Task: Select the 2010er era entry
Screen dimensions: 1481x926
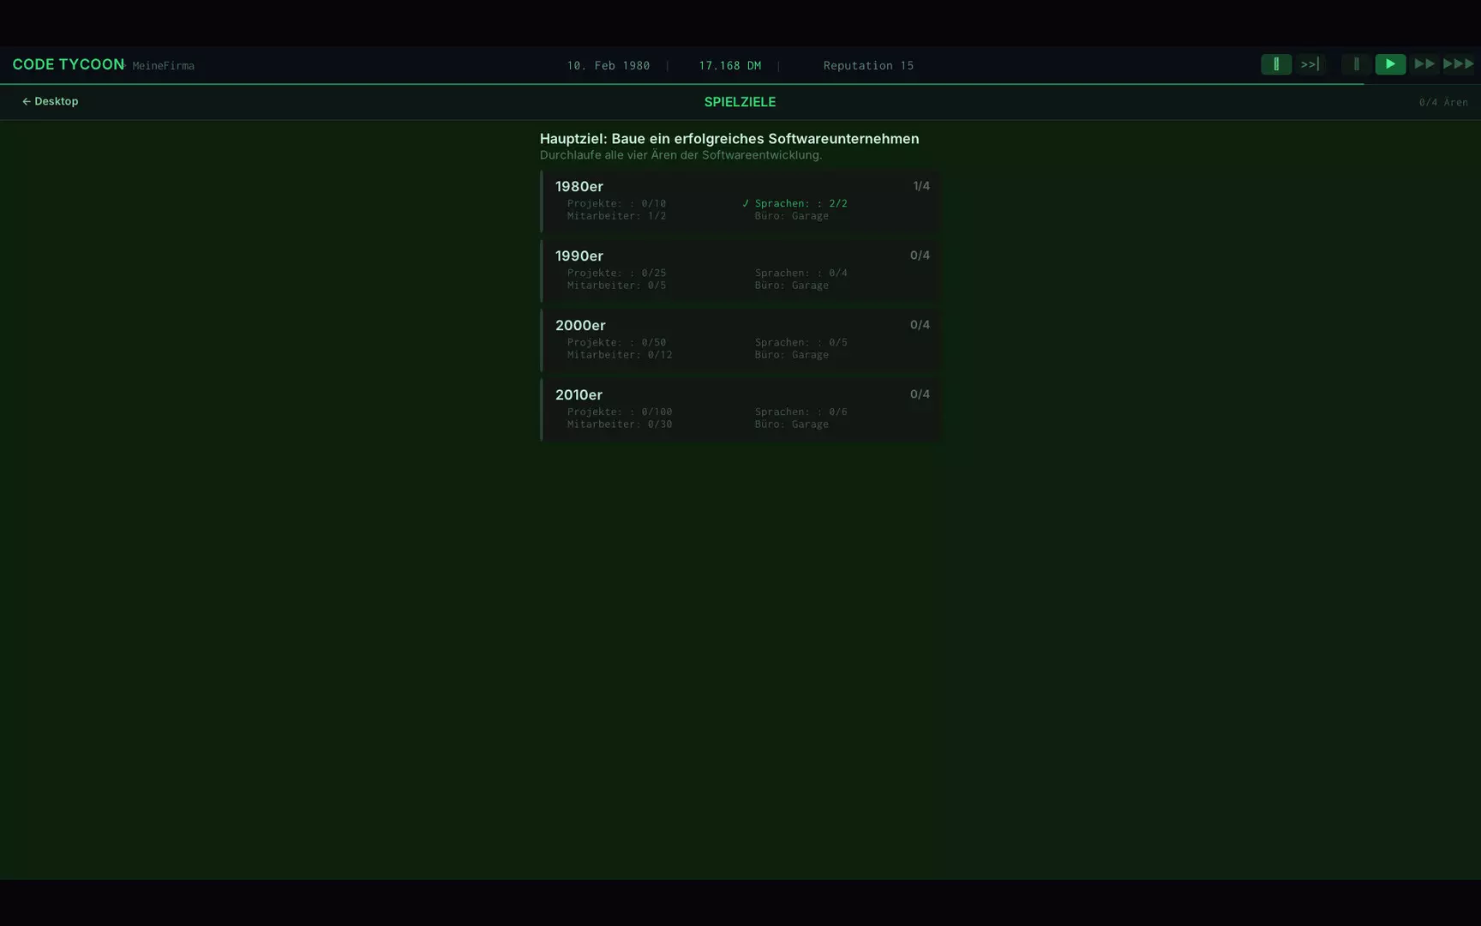Action: click(740, 409)
